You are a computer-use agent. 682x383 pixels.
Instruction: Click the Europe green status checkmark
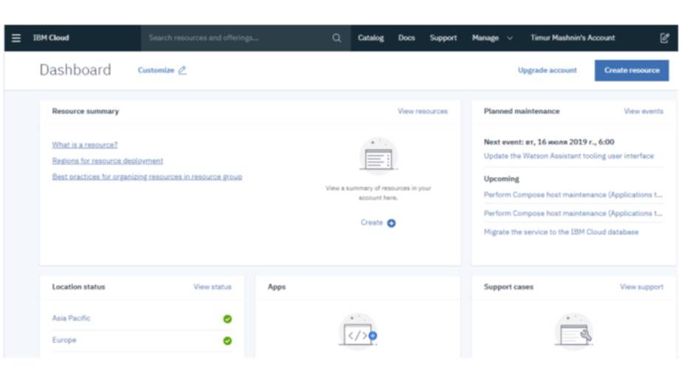point(227,341)
